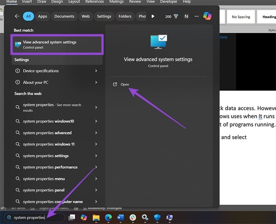Switch to the Documents filter tab

tap(64, 16)
